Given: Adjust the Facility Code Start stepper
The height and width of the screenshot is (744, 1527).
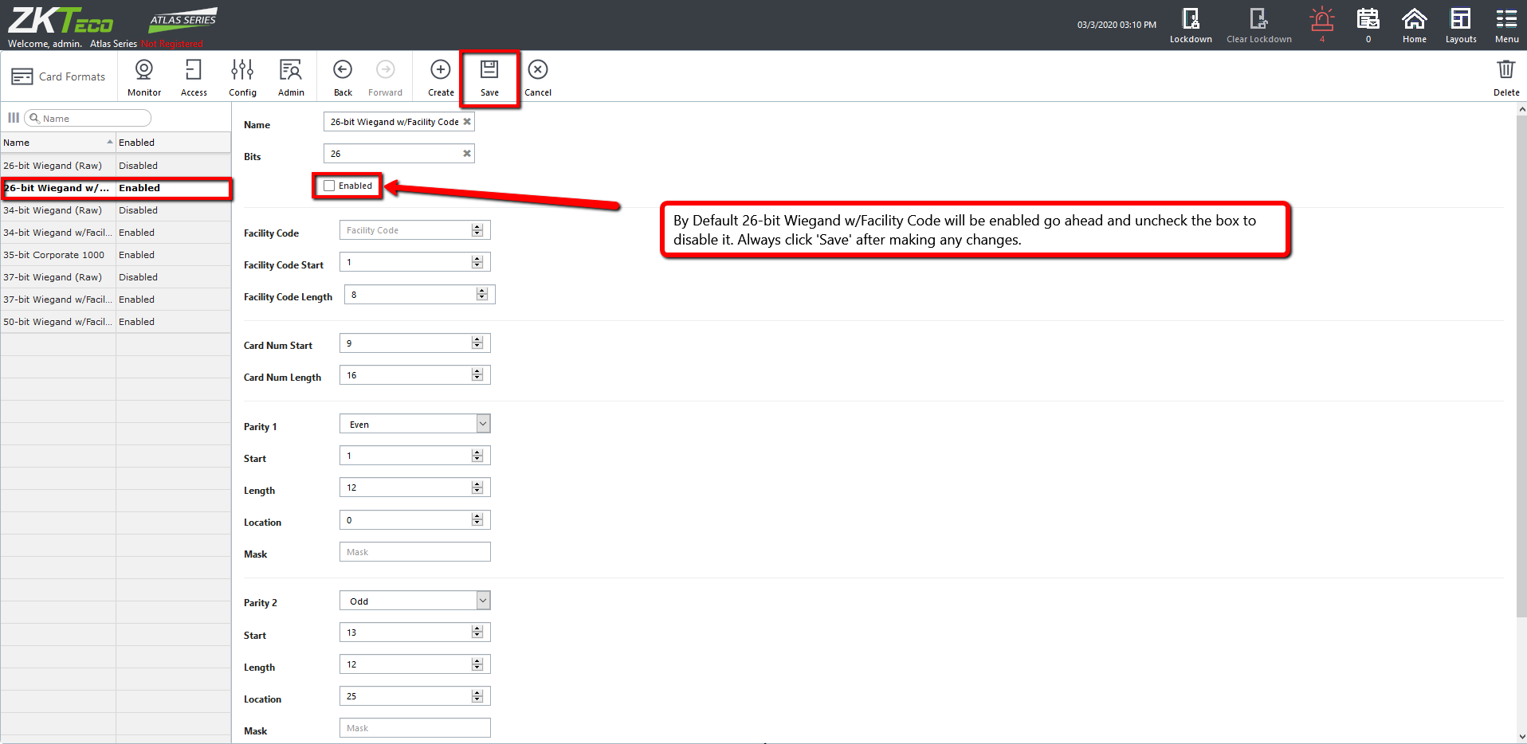Looking at the screenshot, I should coord(477,262).
